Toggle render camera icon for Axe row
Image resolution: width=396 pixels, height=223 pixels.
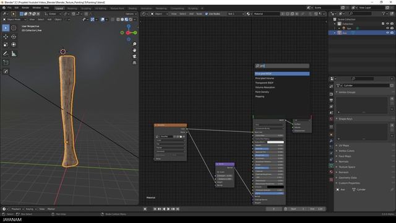(x=392, y=33)
